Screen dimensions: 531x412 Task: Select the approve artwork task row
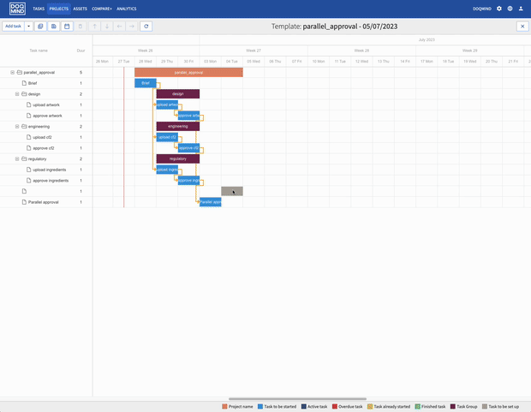click(47, 116)
